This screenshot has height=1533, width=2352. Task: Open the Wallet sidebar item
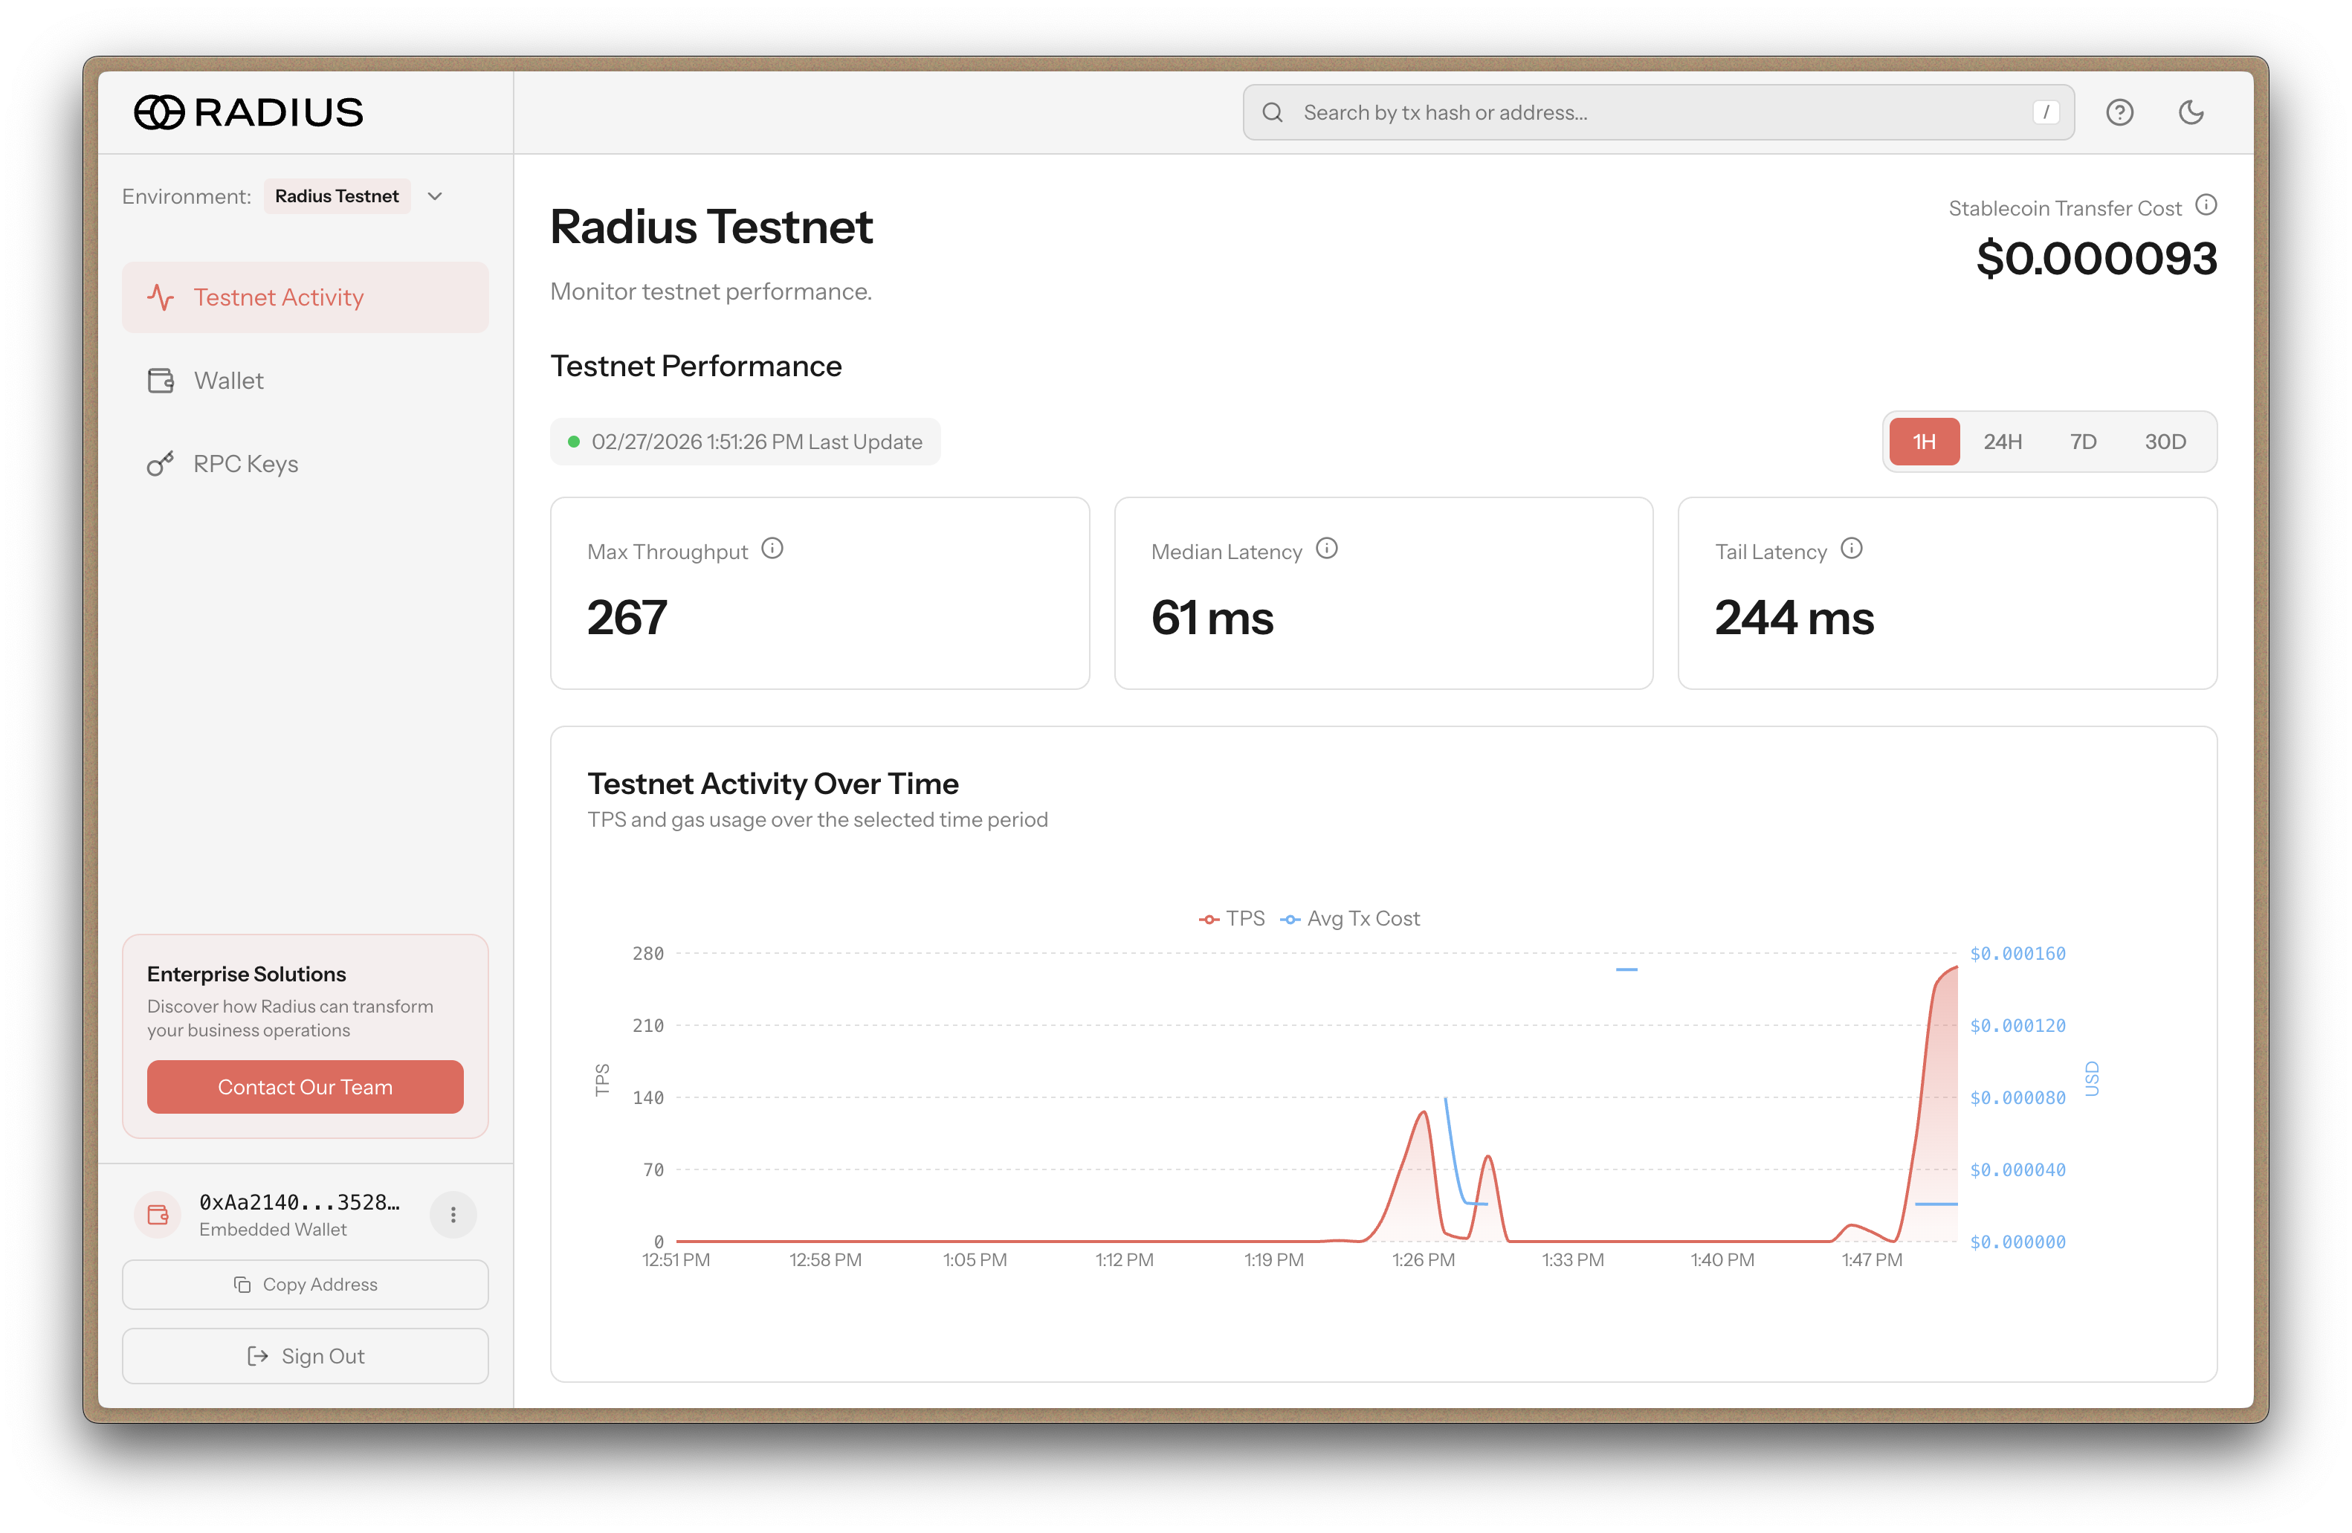[228, 381]
